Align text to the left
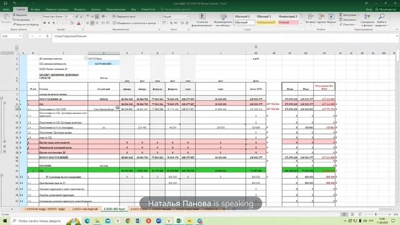 tap(87, 23)
